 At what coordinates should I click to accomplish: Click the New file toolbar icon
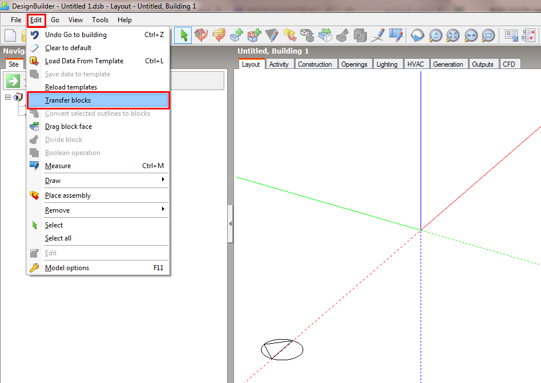[x=10, y=35]
